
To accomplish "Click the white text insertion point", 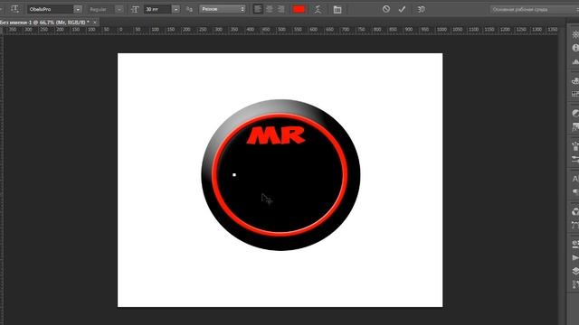I will (x=234, y=174).
